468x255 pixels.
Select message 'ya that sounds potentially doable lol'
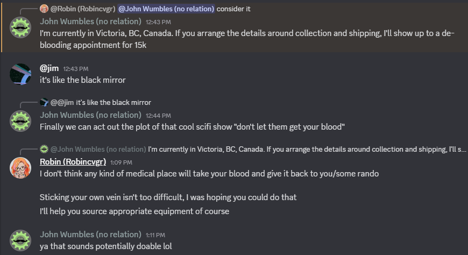coord(106,246)
